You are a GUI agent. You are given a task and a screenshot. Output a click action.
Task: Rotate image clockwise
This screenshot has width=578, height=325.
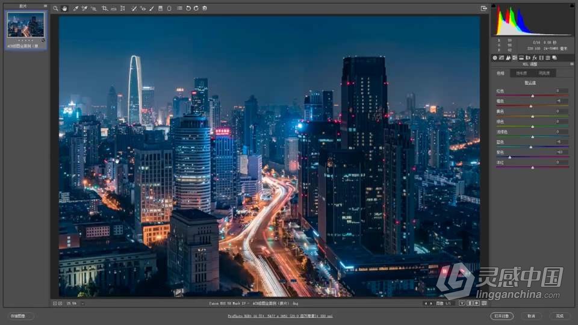click(x=196, y=8)
